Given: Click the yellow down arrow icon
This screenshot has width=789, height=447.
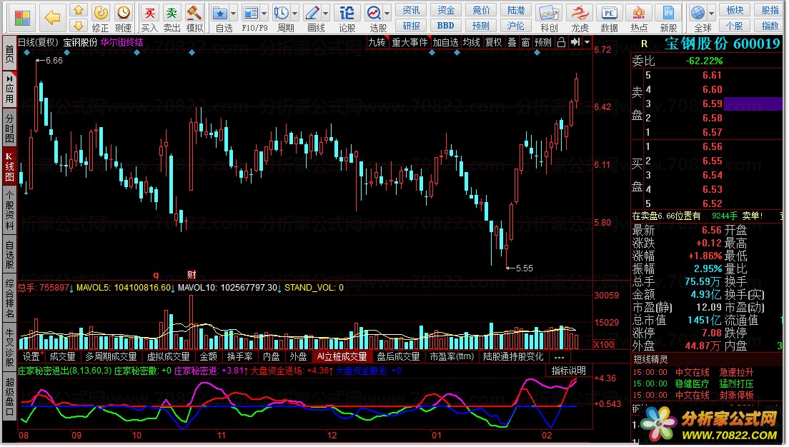Looking at the screenshot, I should point(78,25).
